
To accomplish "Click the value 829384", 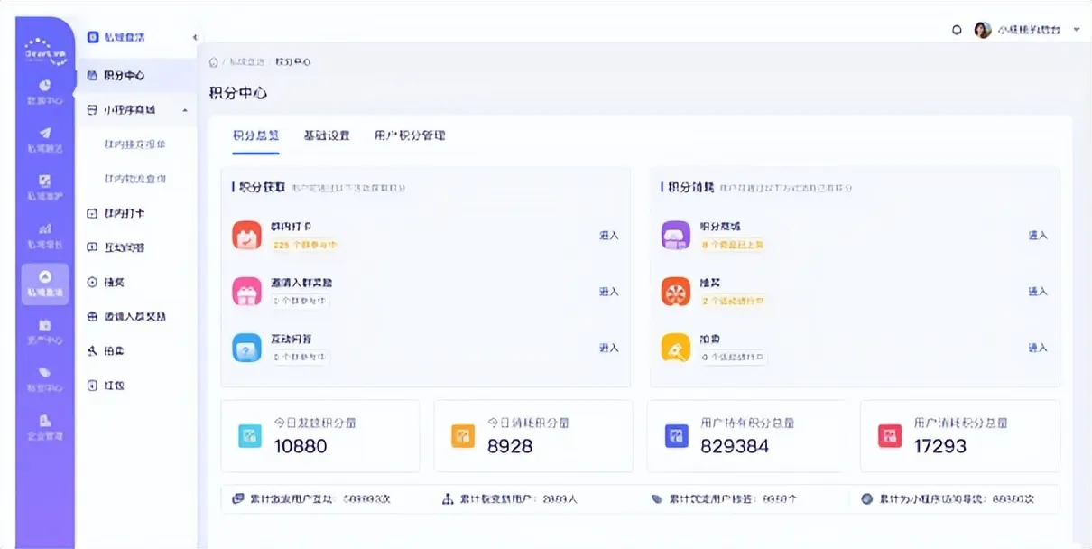I will pos(735,446).
